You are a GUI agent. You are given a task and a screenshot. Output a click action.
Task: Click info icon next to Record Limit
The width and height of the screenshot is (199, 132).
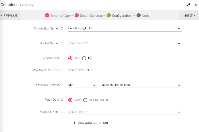point(62,58)
